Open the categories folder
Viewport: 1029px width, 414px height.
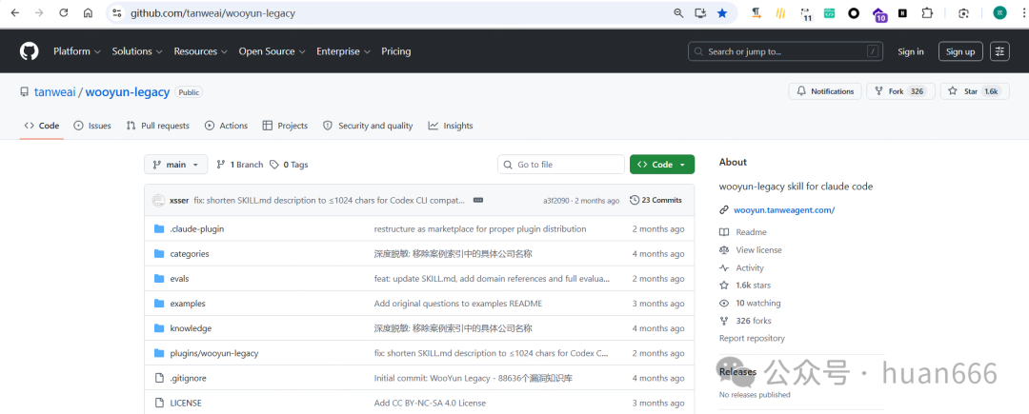[189, 253]
